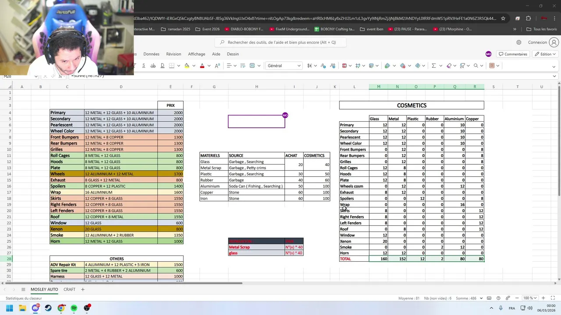This screenshot has height=315, width=561.
Task: Toggle strikethrough formatting in the toolbar
Action: pyautogui.click(x=153, y=66)
